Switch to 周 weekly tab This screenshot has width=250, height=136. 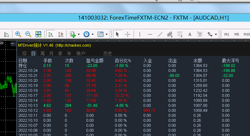(x=42, y=53)
